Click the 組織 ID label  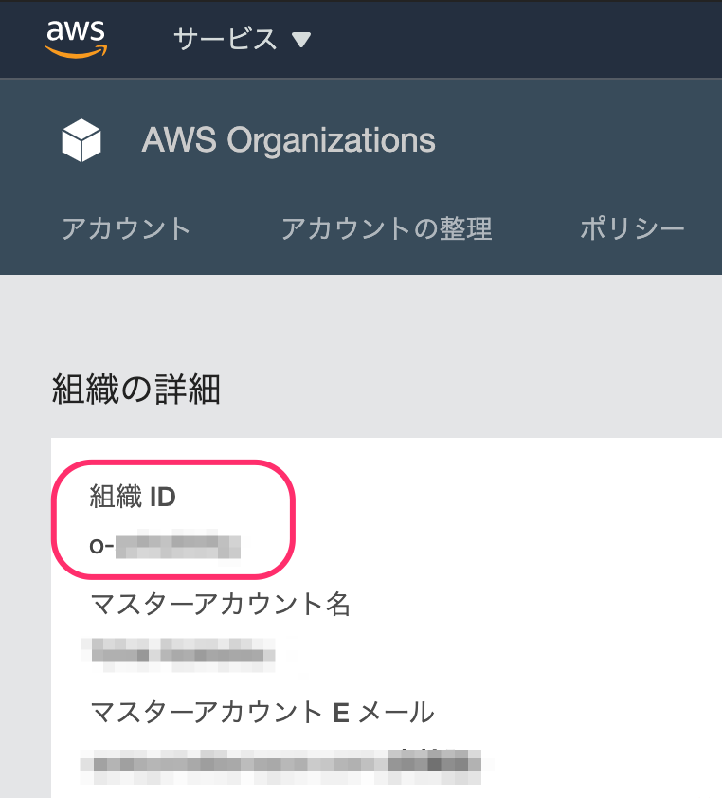point(133,497)
